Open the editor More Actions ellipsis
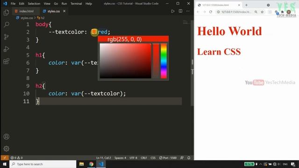This screenshot has width=299, height=168. [x=188, y=11]
